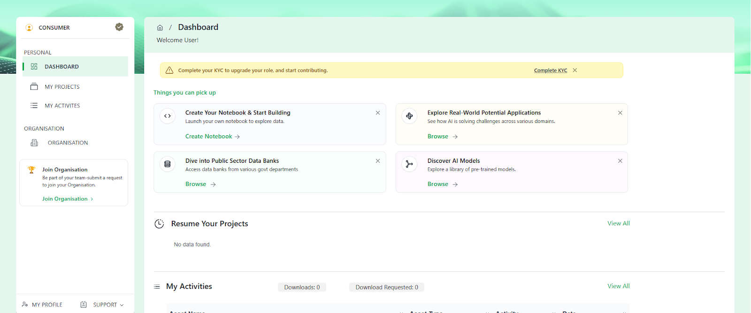Click the home breadcrumb icon
751x313 pixels.
coord(160,28)
